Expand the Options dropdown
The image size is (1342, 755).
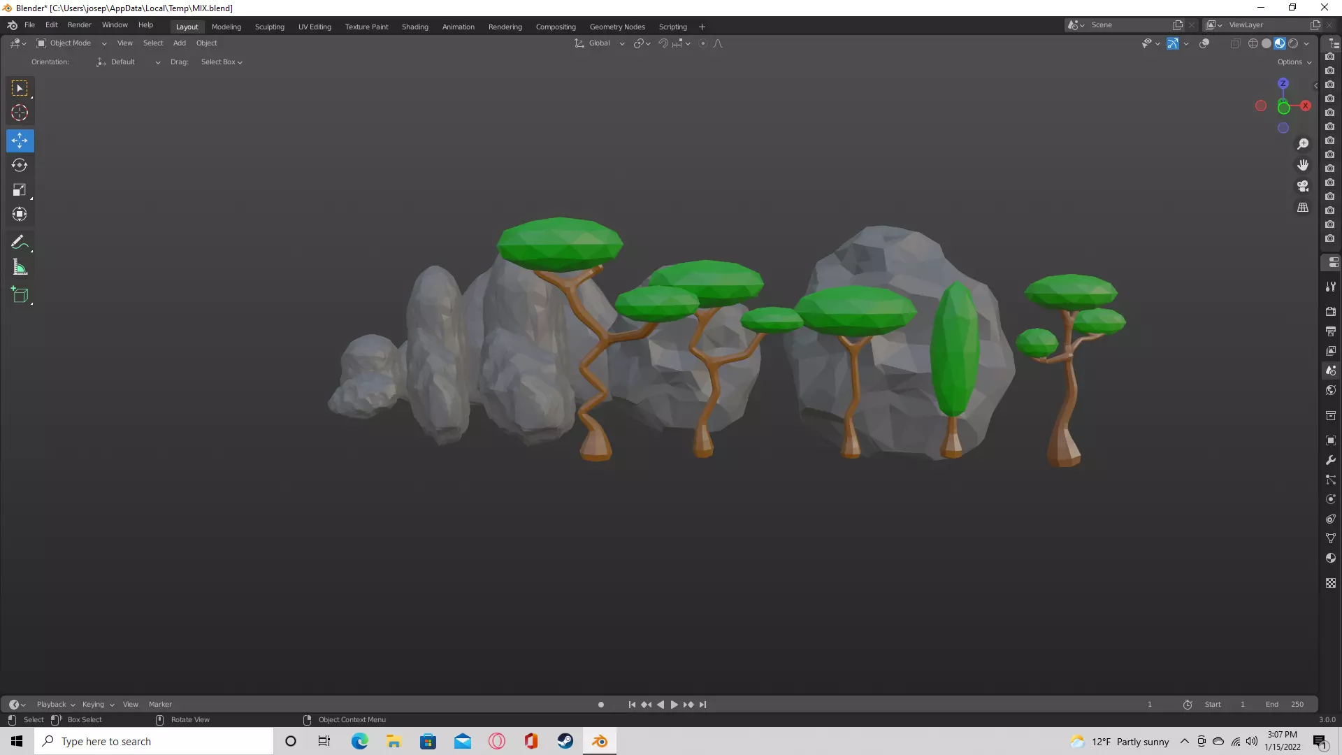click(1294, 62)
